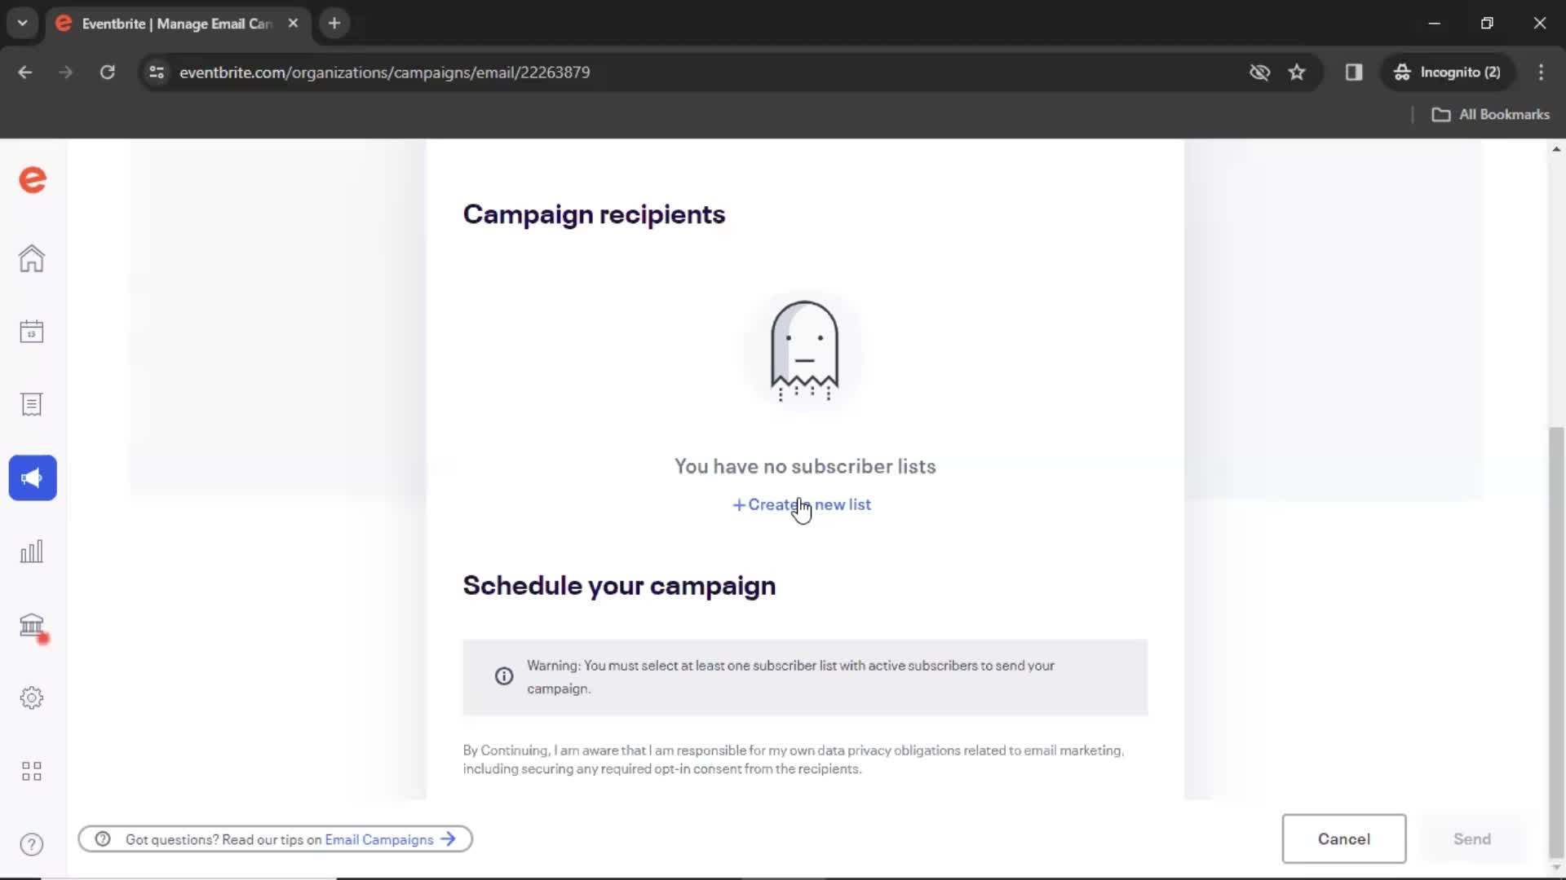
Task: Click "You have no subscriber lists" text
Action: coord(805,466)
